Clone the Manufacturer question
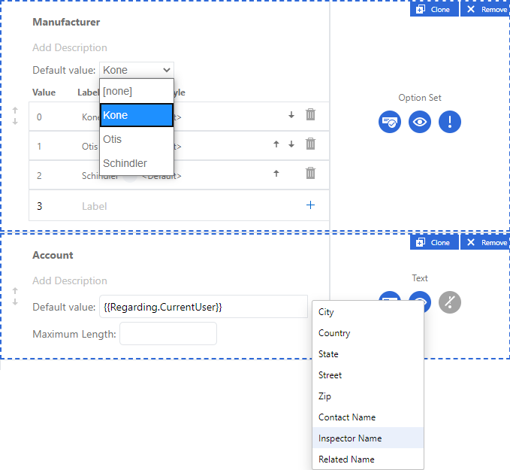 pos(434,9)
